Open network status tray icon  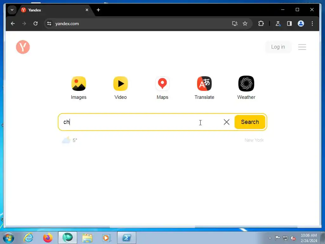[285, 238]
